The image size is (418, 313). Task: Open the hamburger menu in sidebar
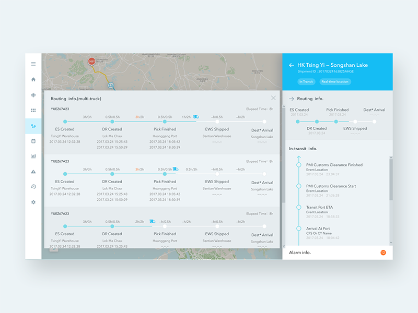tap(33, 64)
